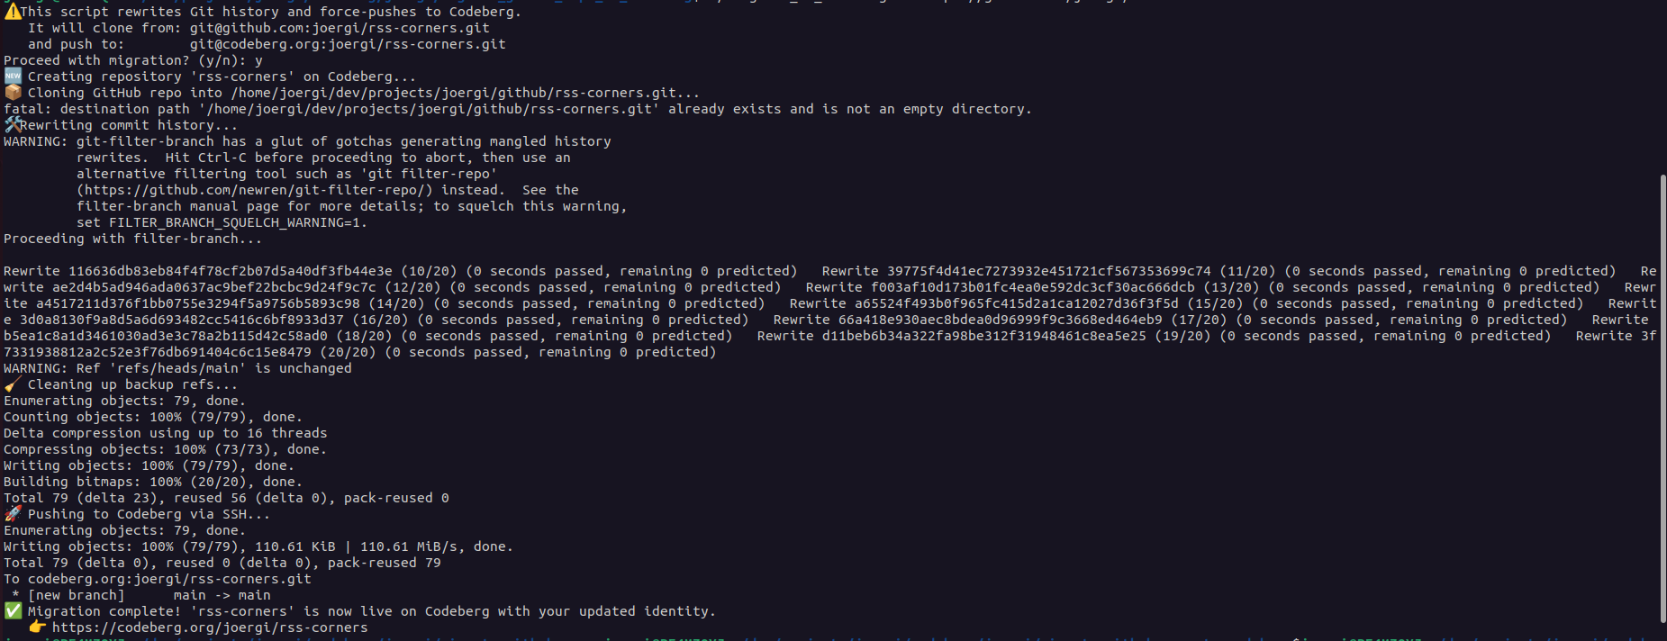
Task: Click 'Pushing to Codeberg via SSH...' text
Action: coord(149,514)
